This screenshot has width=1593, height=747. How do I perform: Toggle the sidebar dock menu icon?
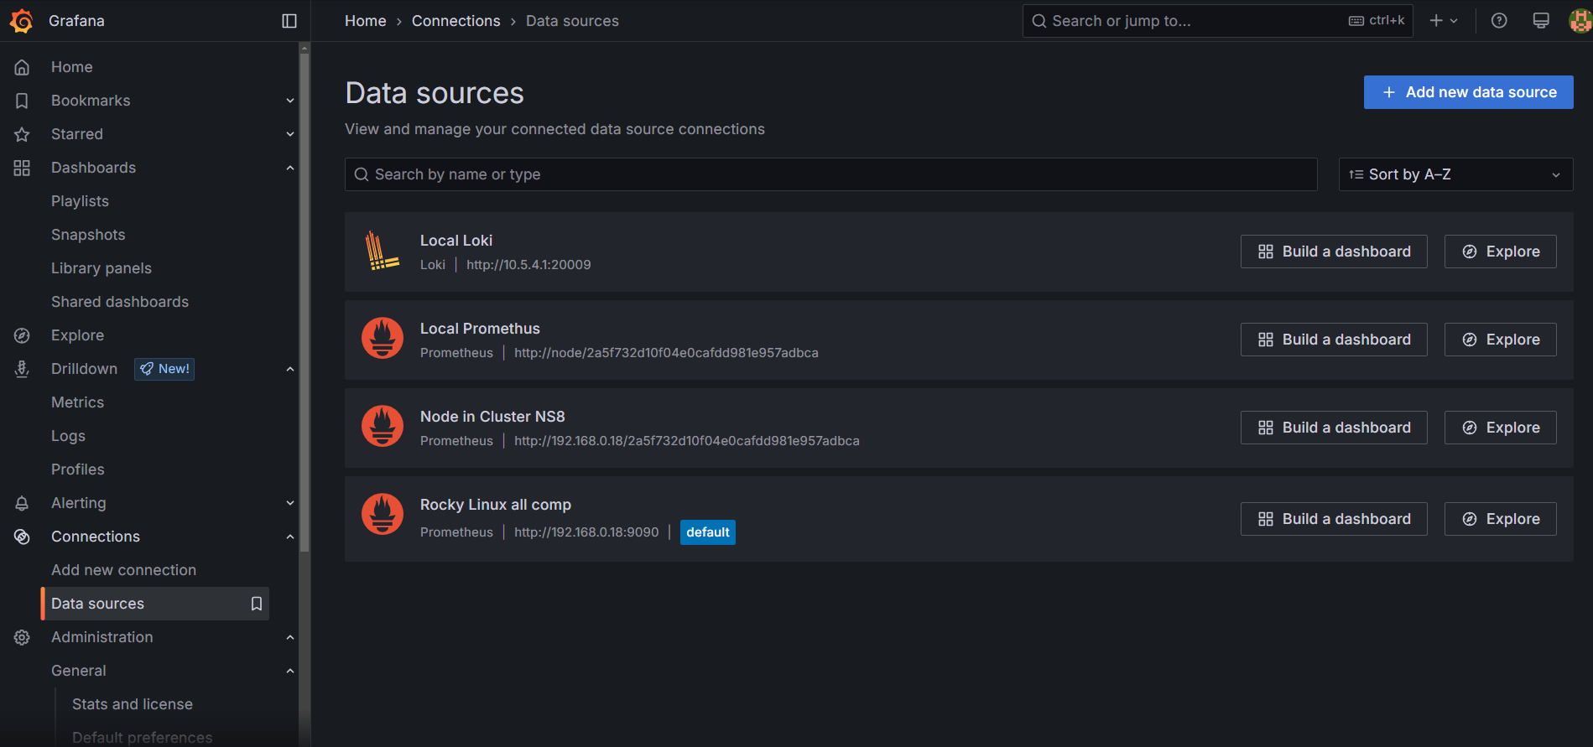[x=289, y=21]
